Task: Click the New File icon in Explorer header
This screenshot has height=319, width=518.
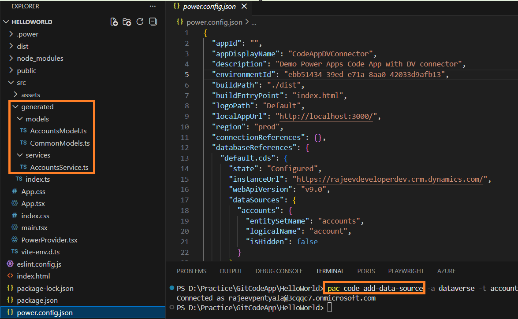Action: (x=114, y=22)
